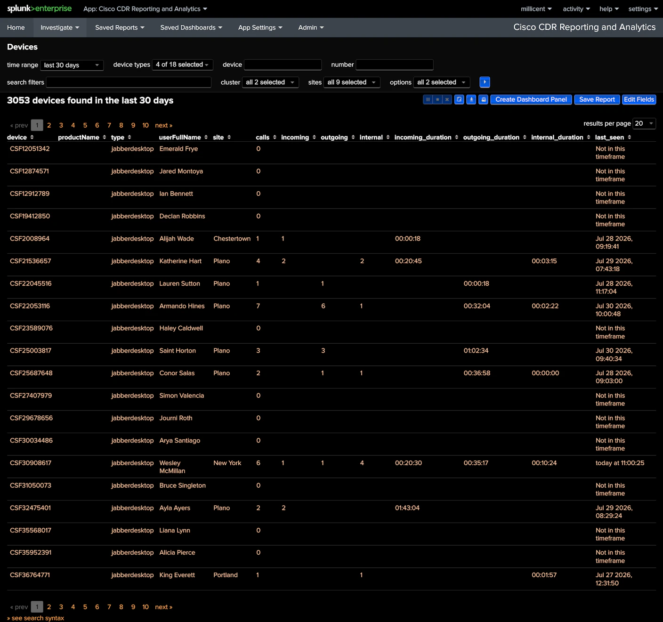Open device CSF12051342
663x622 pixels.
tap(30, 149)
